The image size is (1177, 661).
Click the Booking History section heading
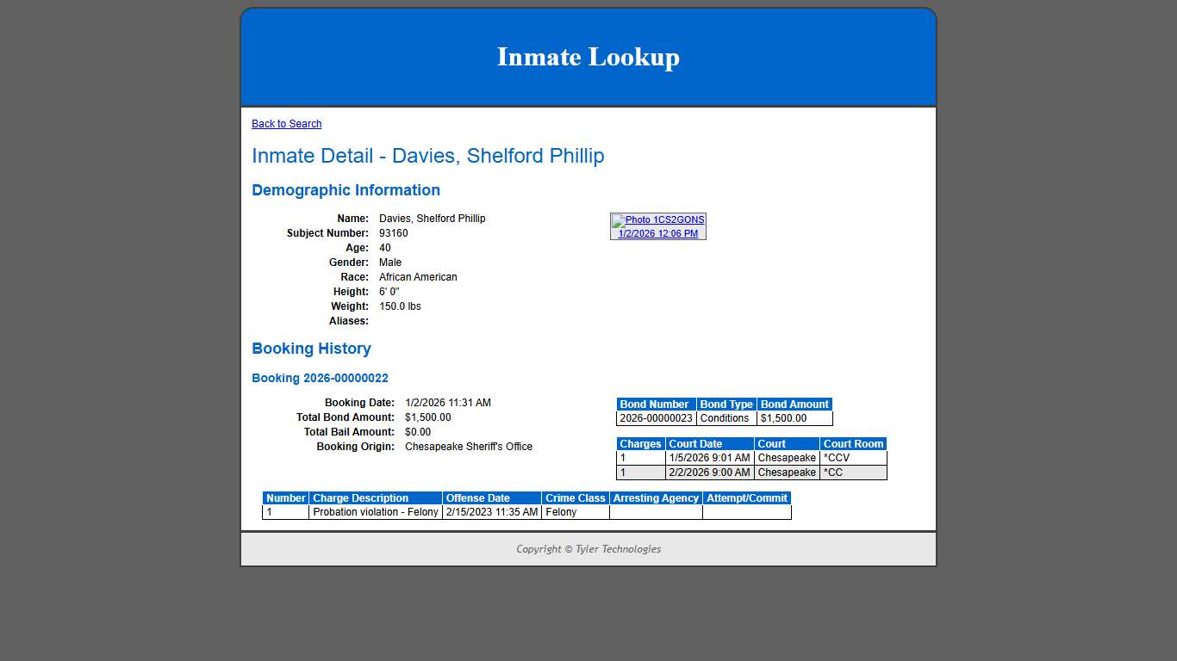pos(311,349)
